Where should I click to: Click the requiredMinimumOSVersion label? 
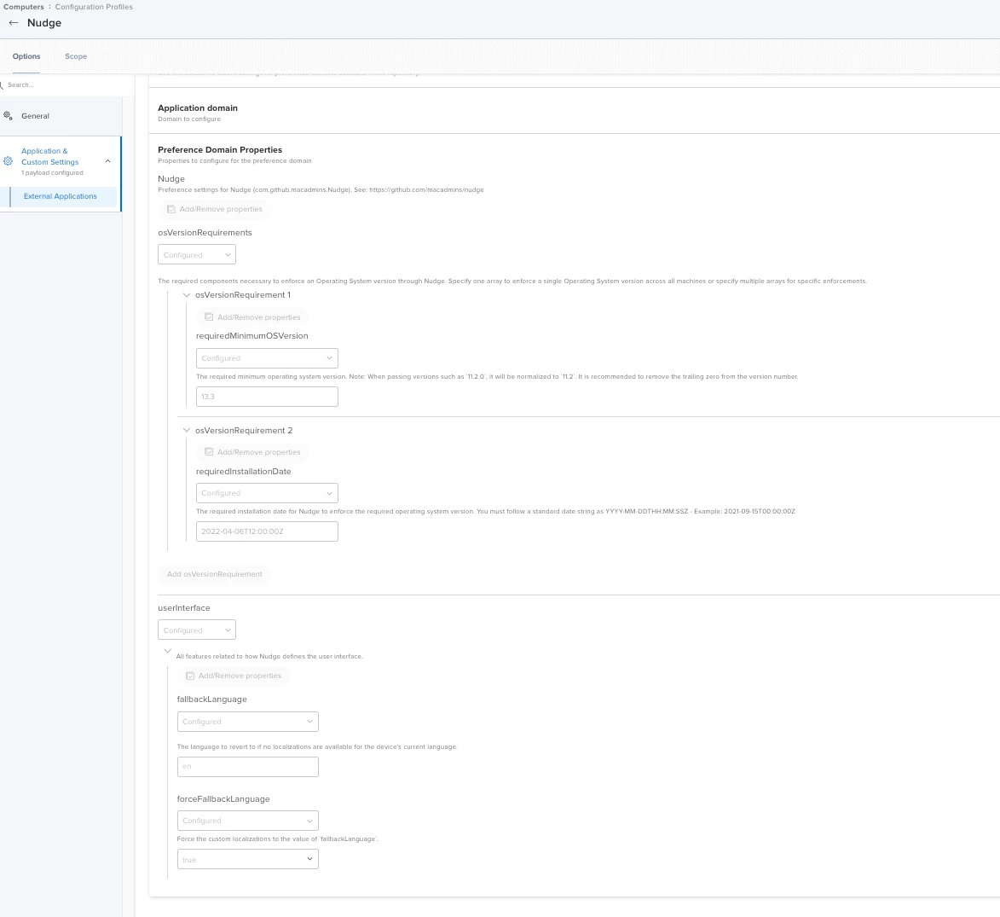click(x=251, y=335)
